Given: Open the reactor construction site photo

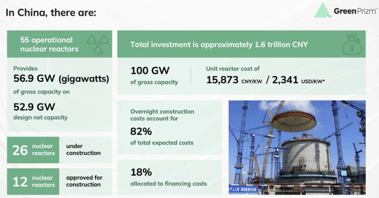Looking at the screenshot, I should tap(297, 147).
